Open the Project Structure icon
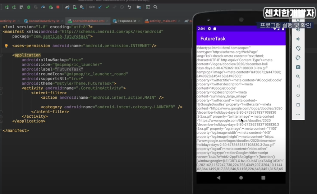 (x=138, y=7)
